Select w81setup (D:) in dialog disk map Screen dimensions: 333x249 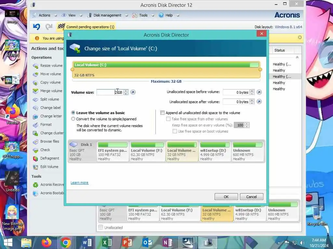[215, 151]
